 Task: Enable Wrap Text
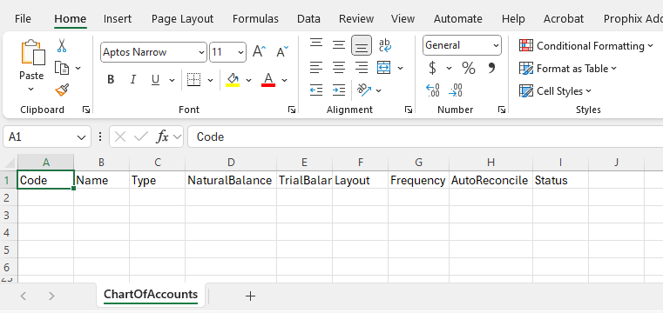pos(385,45)
